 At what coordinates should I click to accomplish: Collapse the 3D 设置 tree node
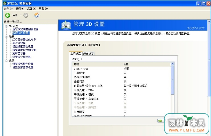tap(6, 26)
